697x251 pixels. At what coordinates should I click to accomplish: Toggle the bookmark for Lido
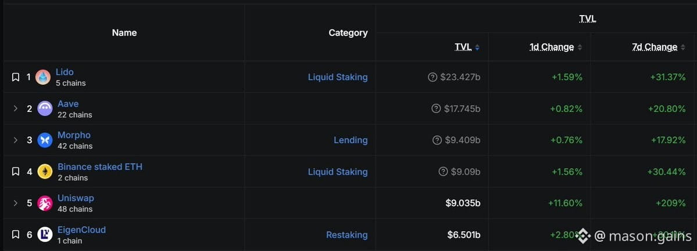coord(16,77)
